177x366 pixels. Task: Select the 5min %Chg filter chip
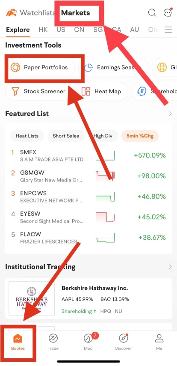pyautogui.click(x=140, y=136)
